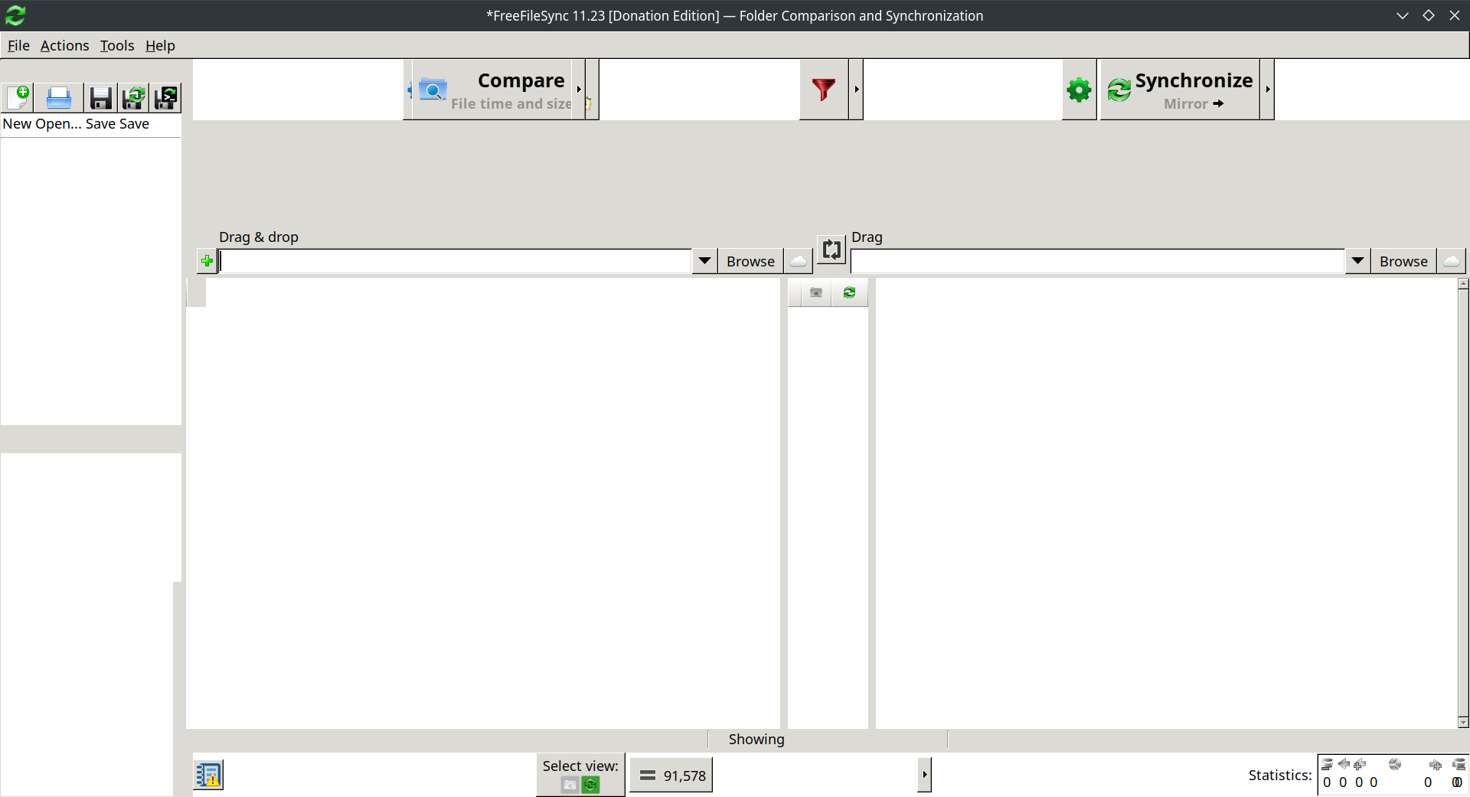Image resolution: width=1470 pixels, height=797 pixels.
Task: Open left folder path history dropdown
Action: (x=704, y=261)
